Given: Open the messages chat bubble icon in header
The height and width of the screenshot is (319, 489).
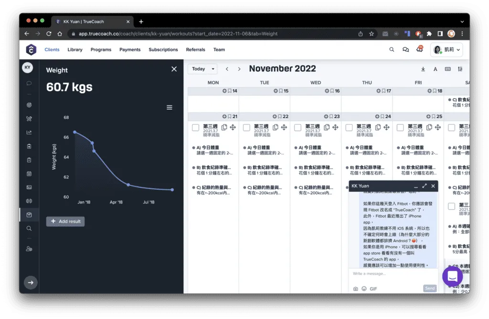Looking at the screenshot, I should (405, 50).
